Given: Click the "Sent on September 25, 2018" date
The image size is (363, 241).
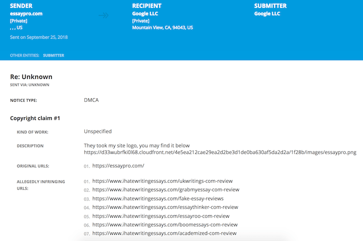Looking at the screenshot, I should click(x=39, y=37).
